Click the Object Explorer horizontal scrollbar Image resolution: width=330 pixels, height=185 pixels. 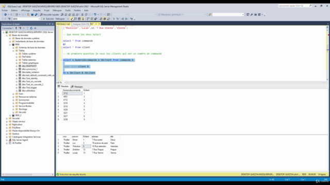pos(27,174)
